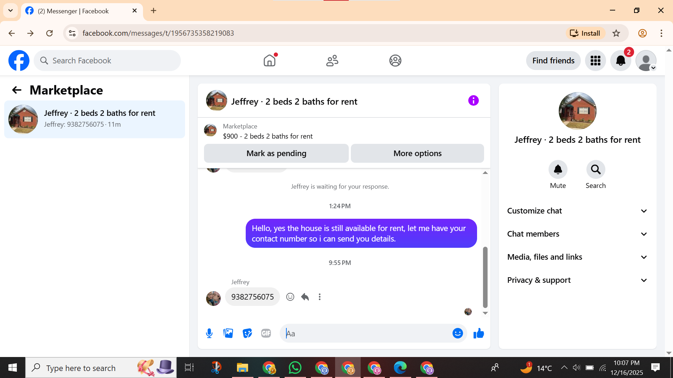673x378 pixels.
Task: Open the emoji picker in message box
Action: tap(457, 333)
